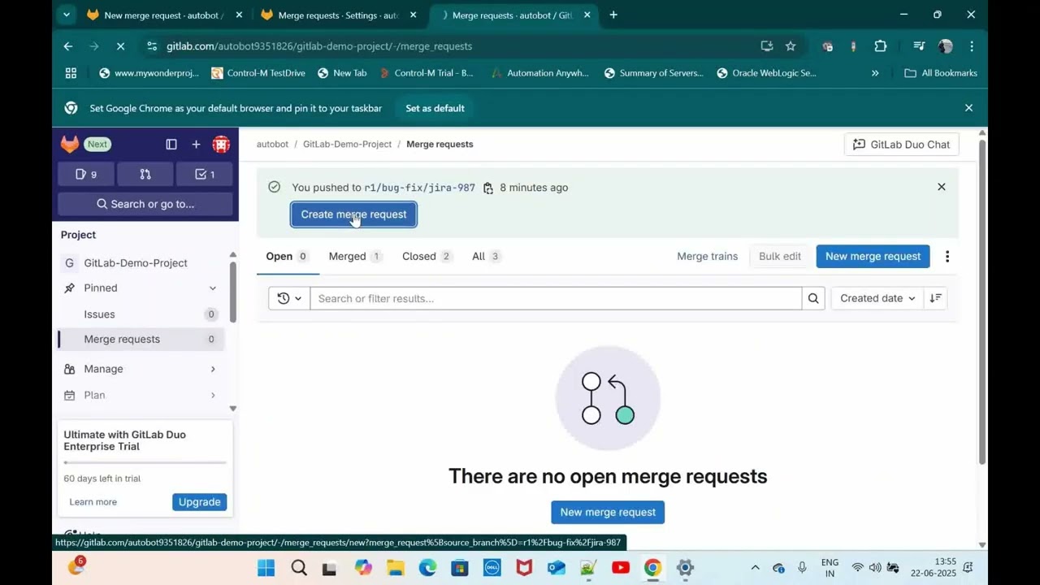Click New merge request button in toolbar
The width and height of the screenshot is (1040, 585).
(x=873, y=256)
